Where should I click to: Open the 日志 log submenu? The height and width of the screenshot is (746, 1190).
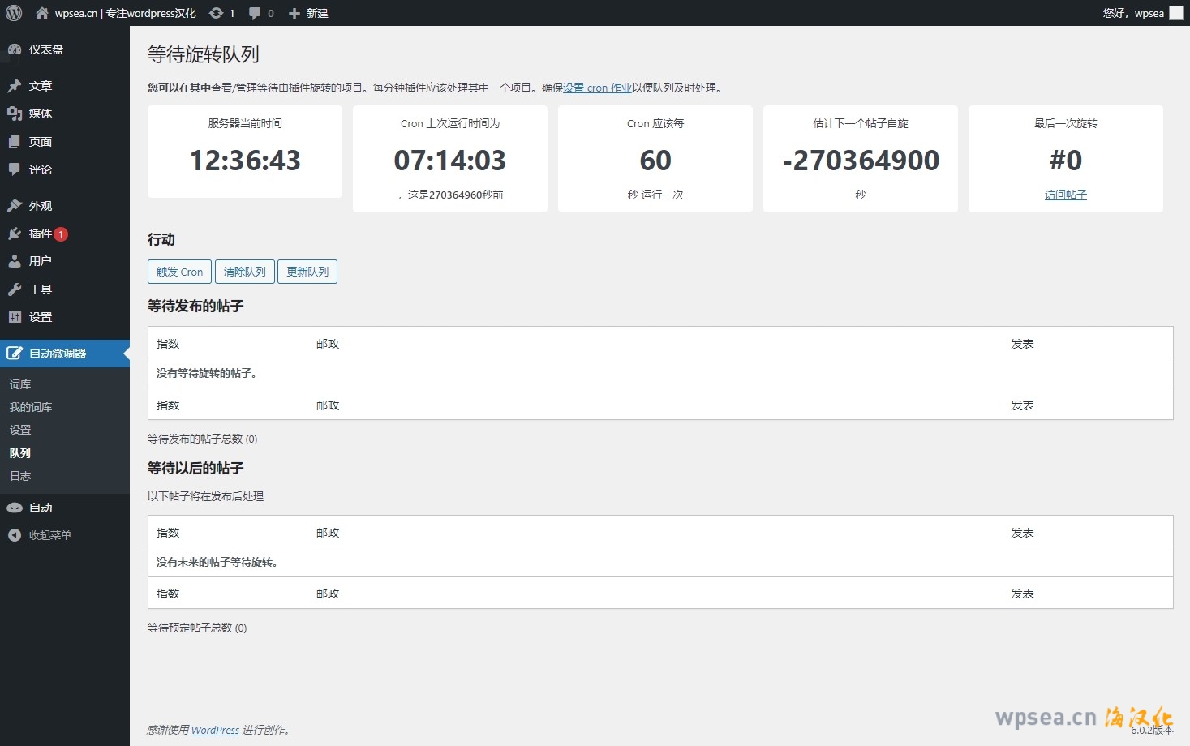tap(20, 476)
